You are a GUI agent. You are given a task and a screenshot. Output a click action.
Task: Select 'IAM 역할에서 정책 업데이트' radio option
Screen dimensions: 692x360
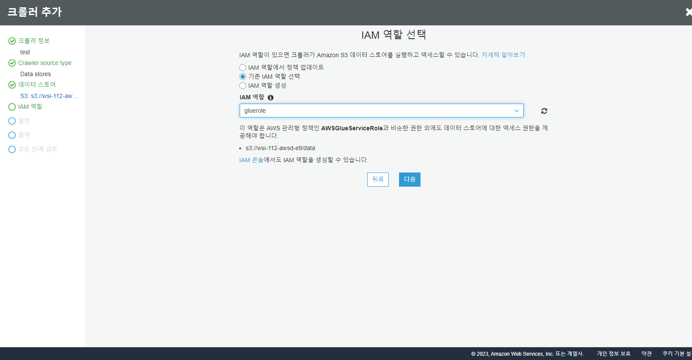coord(243,68)
